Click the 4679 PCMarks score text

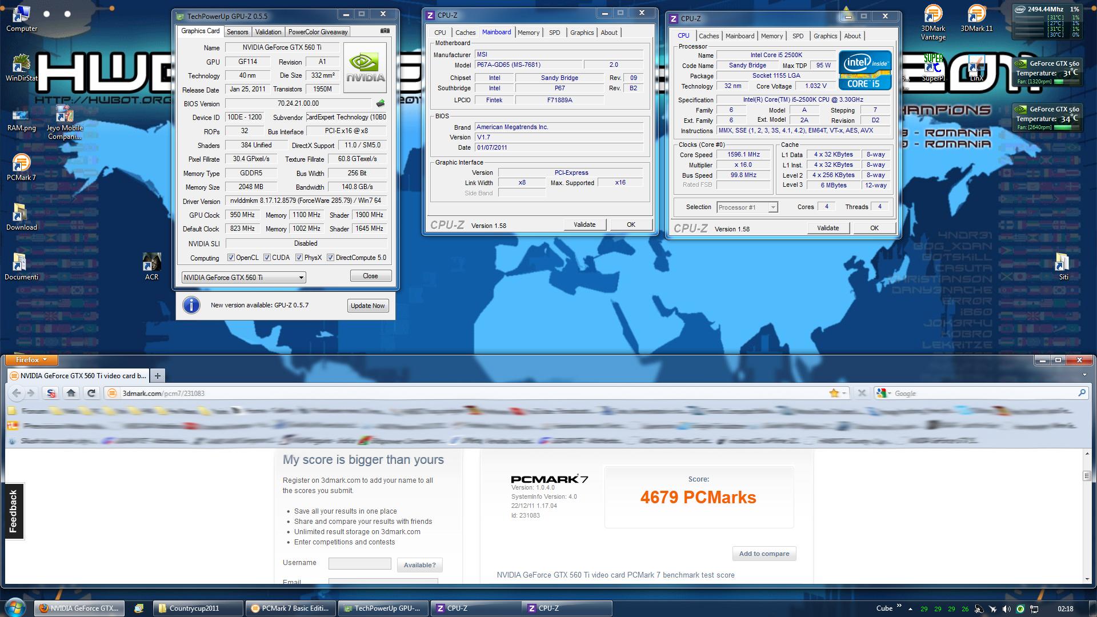click(x=698, y=498)
